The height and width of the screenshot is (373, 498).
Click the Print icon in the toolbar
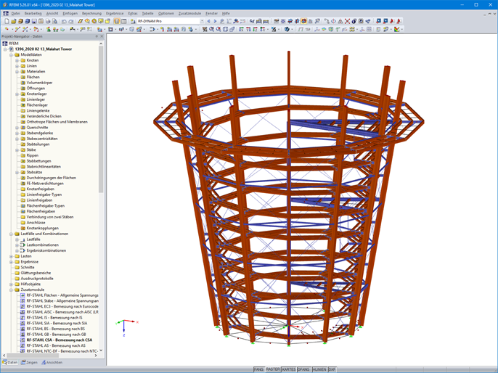(x=48, y=21)
